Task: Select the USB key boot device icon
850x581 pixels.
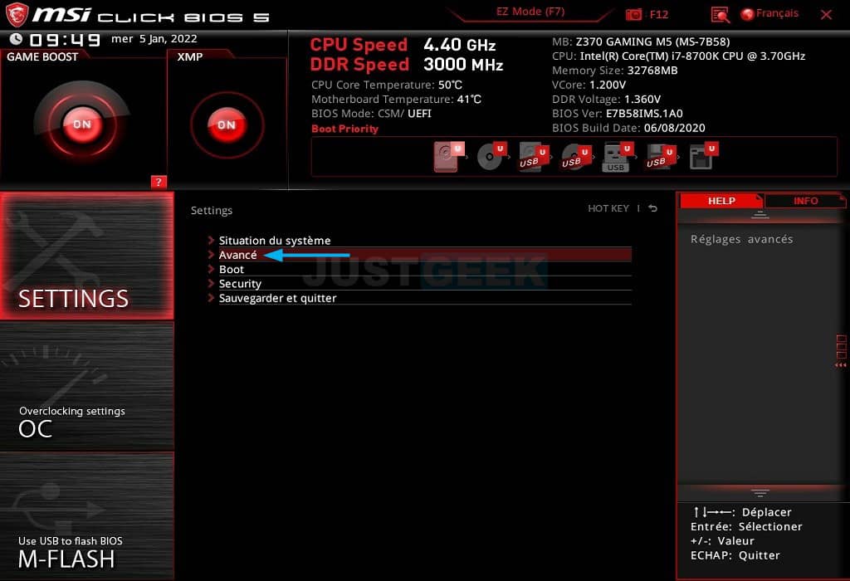Action: (x=618, y=157)
